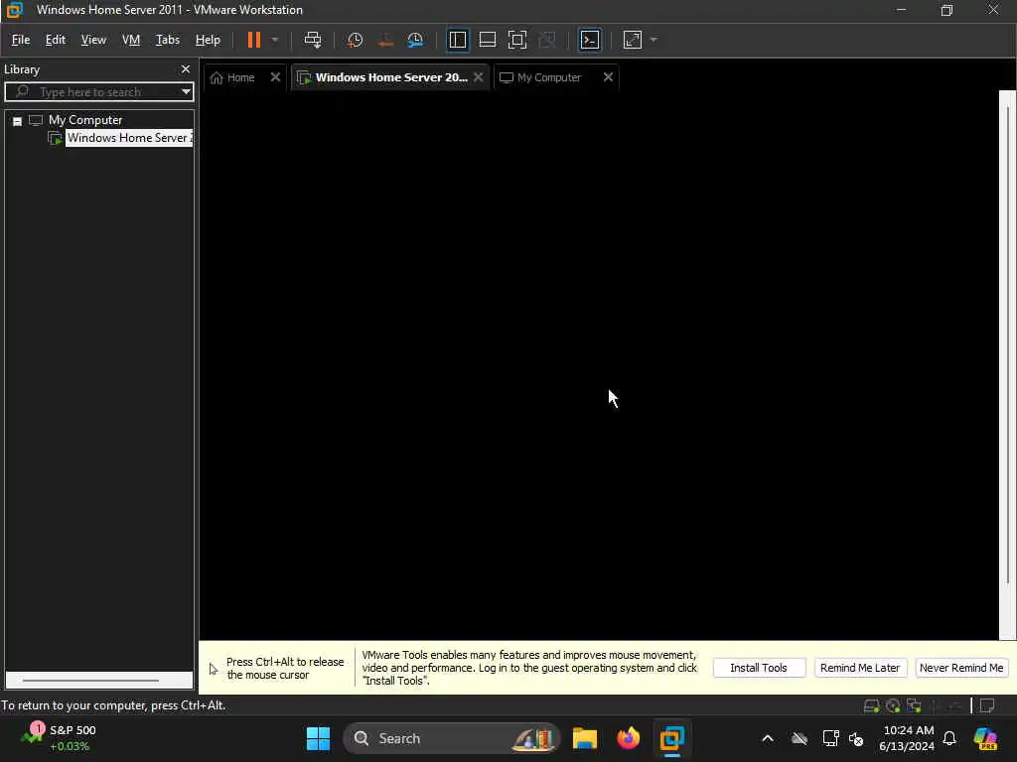Viewport: 1017px width, 762px height.
Task: Click the Unity mode toolbar icon
Action: click(x=547, y=40)
